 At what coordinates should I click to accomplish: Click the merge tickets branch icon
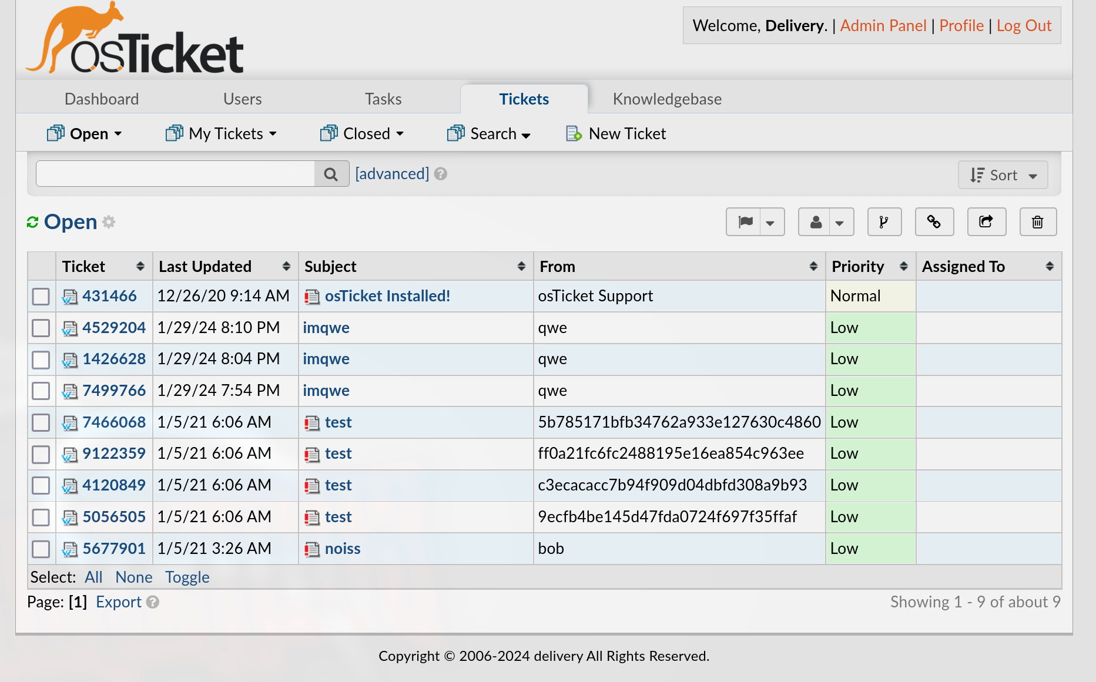[x=884, y=222]
